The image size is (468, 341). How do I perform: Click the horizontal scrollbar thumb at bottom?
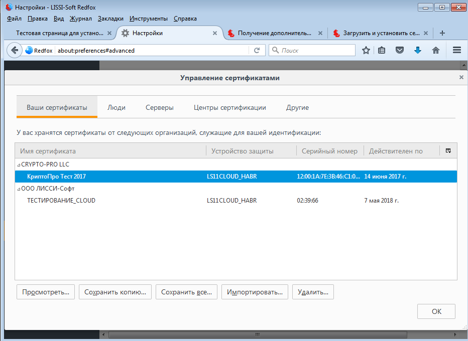click(x=258, y=334)
